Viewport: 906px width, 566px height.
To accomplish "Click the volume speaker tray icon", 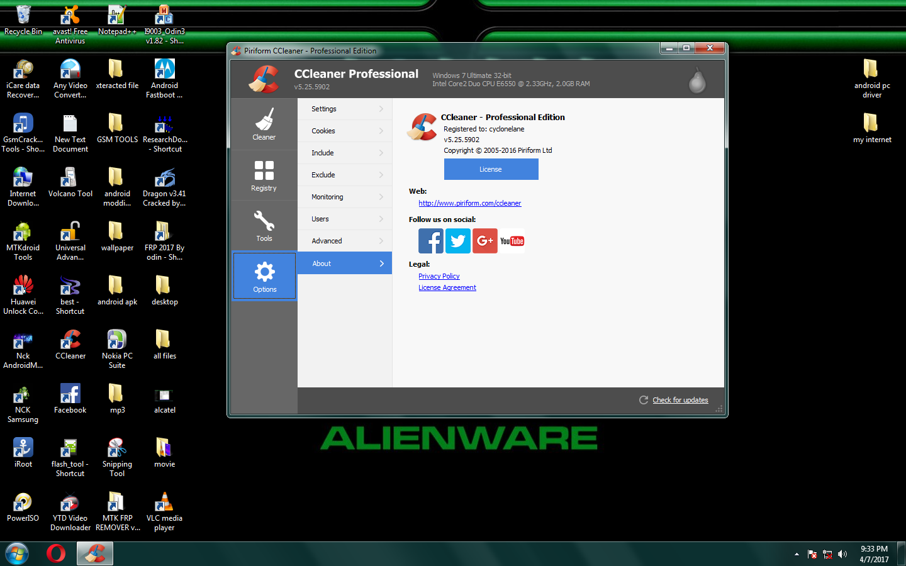I will coord(842,554).
